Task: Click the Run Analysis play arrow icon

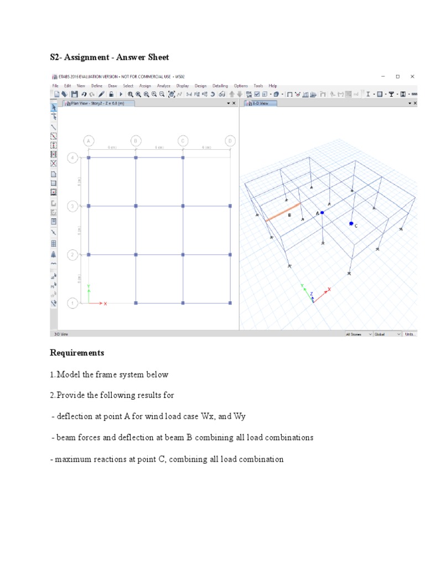Action: coord(121,94)
